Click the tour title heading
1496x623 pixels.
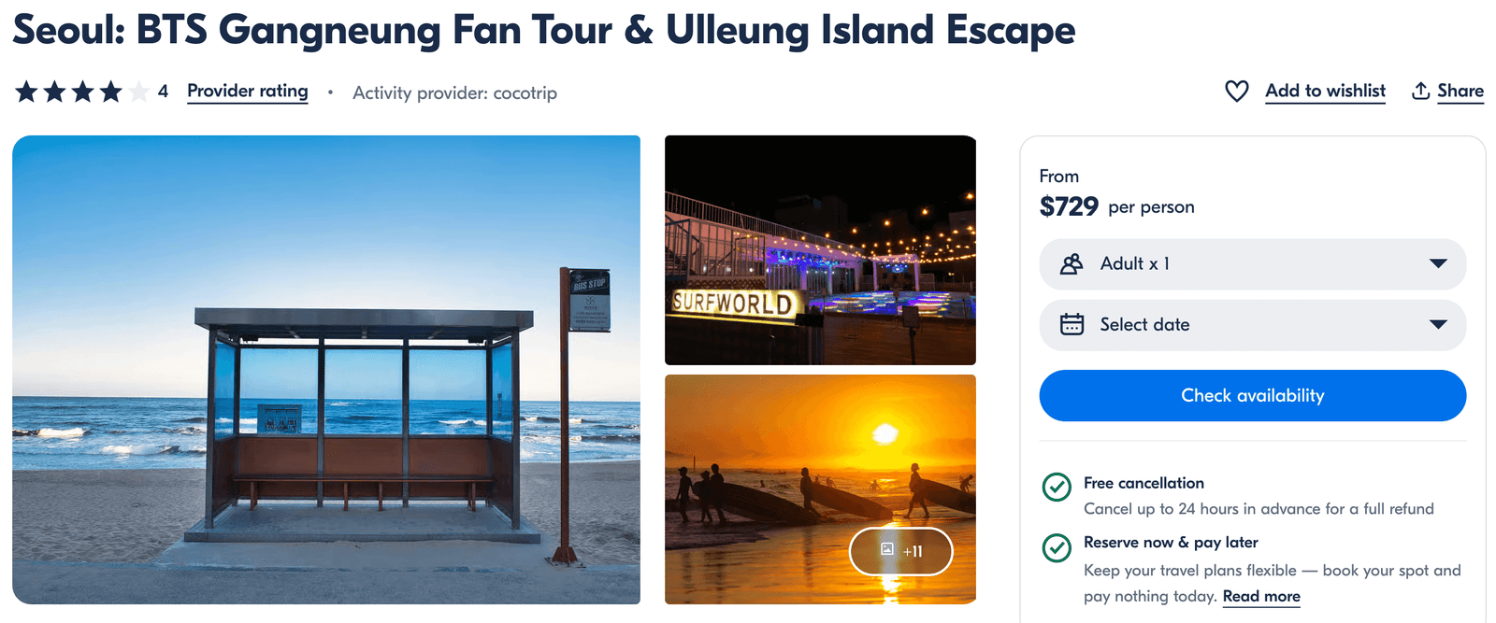click(x=543, y=30)
